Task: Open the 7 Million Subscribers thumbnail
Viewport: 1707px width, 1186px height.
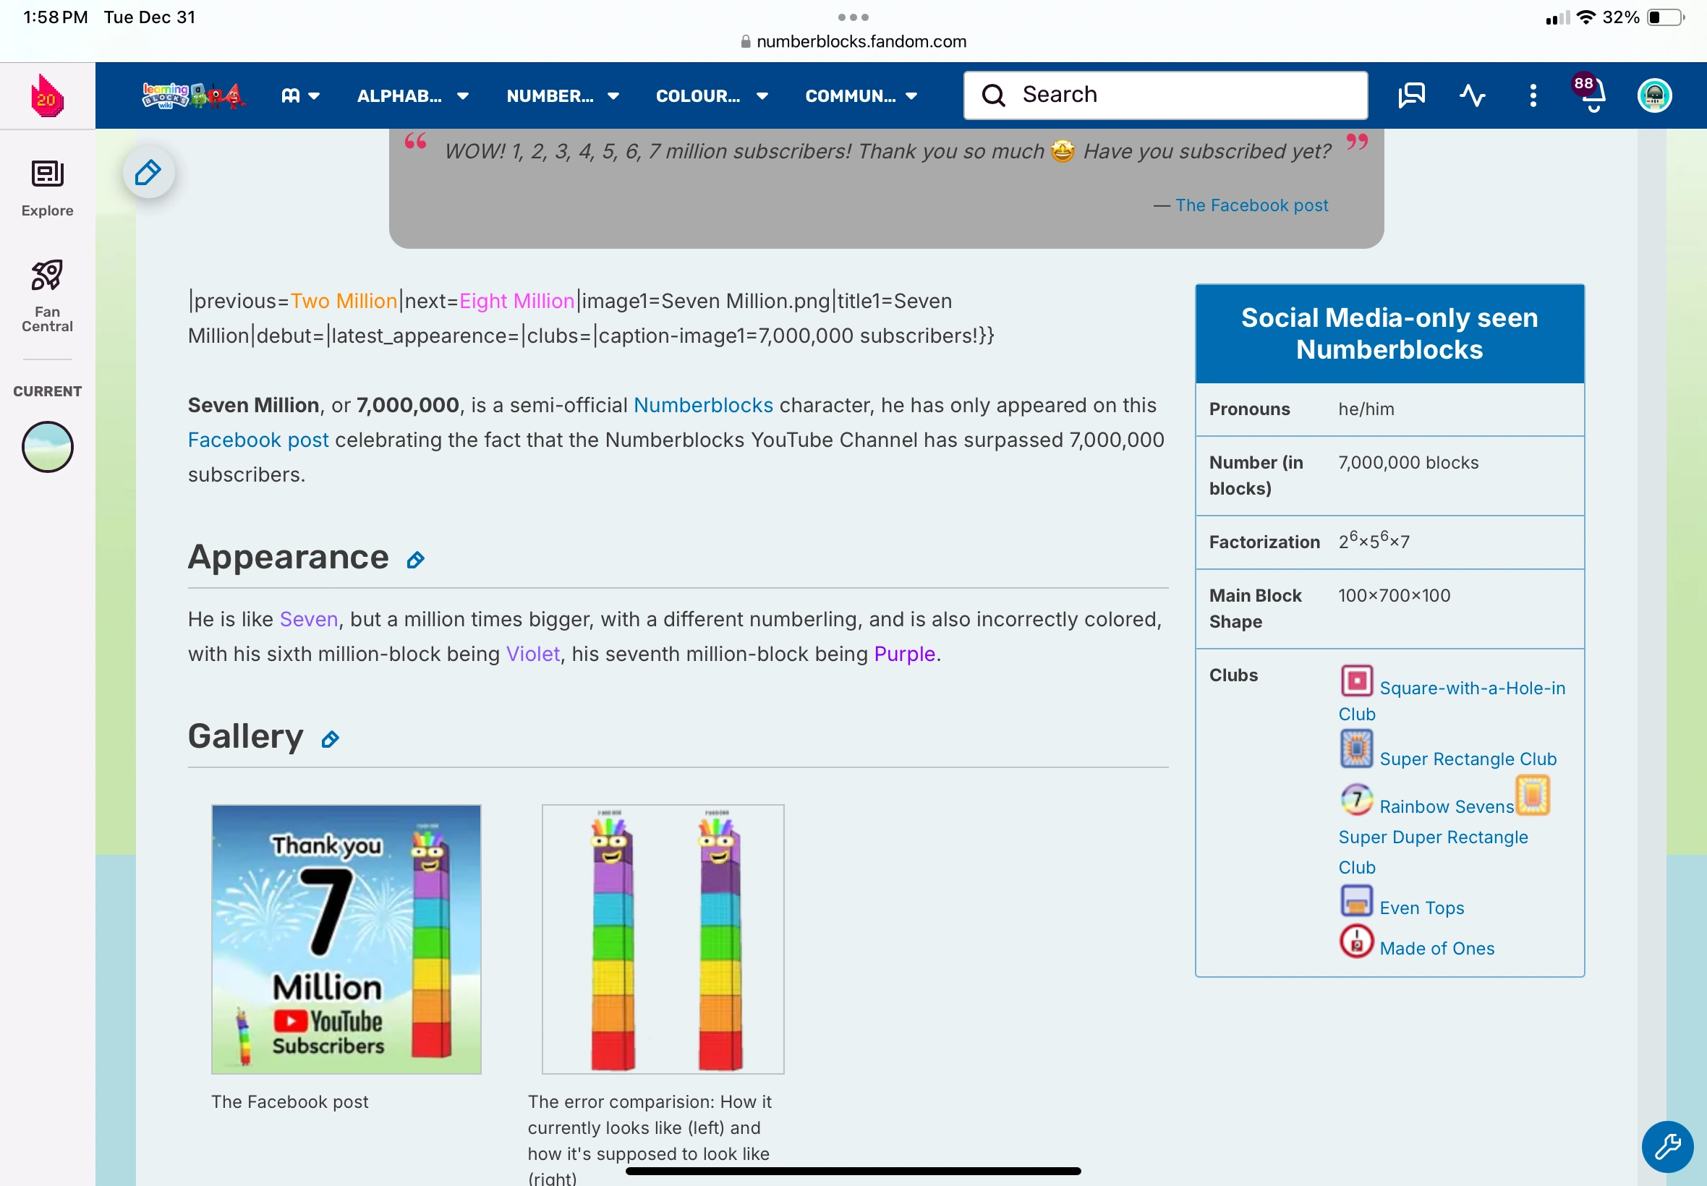Action: coord(346,939)
